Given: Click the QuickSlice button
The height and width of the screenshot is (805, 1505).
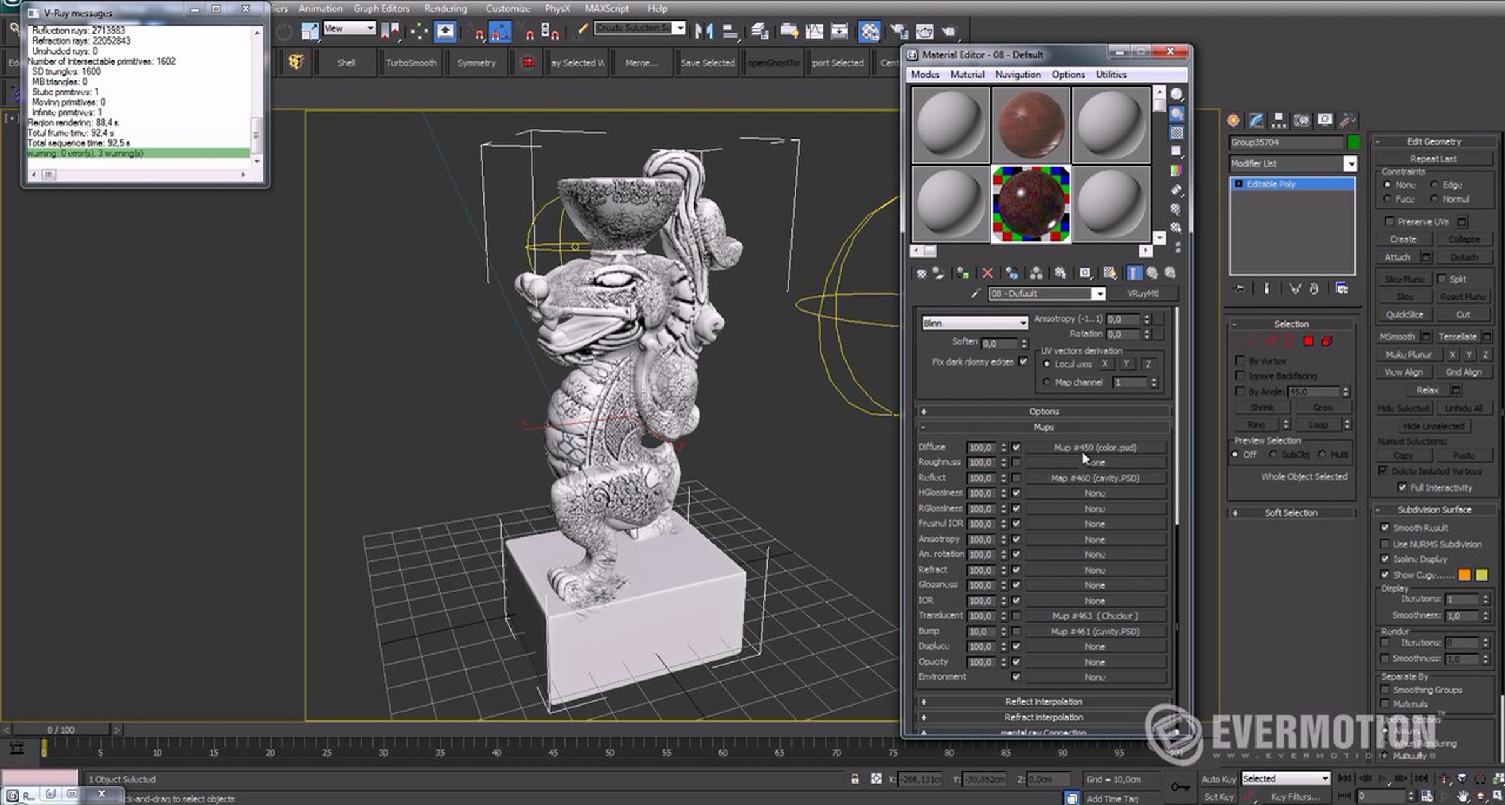Looking at the screenshot, I should [1404, 315].
